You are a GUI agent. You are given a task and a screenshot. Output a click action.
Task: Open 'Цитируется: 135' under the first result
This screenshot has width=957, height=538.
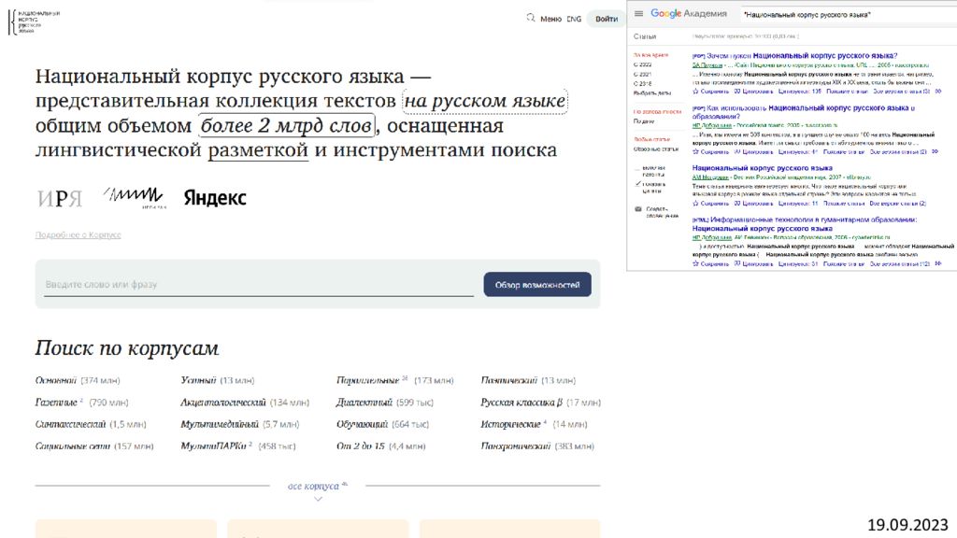coord(800,92)
